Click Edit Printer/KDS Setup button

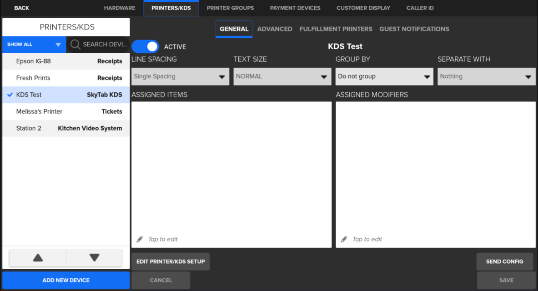click(x=171, y=261)
